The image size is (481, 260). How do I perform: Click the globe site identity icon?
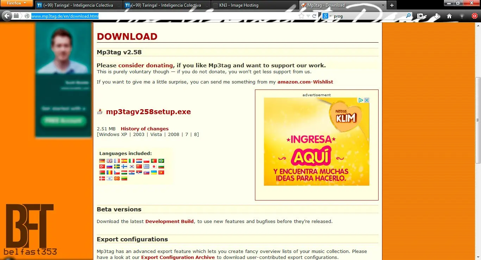tap(27, 16)
